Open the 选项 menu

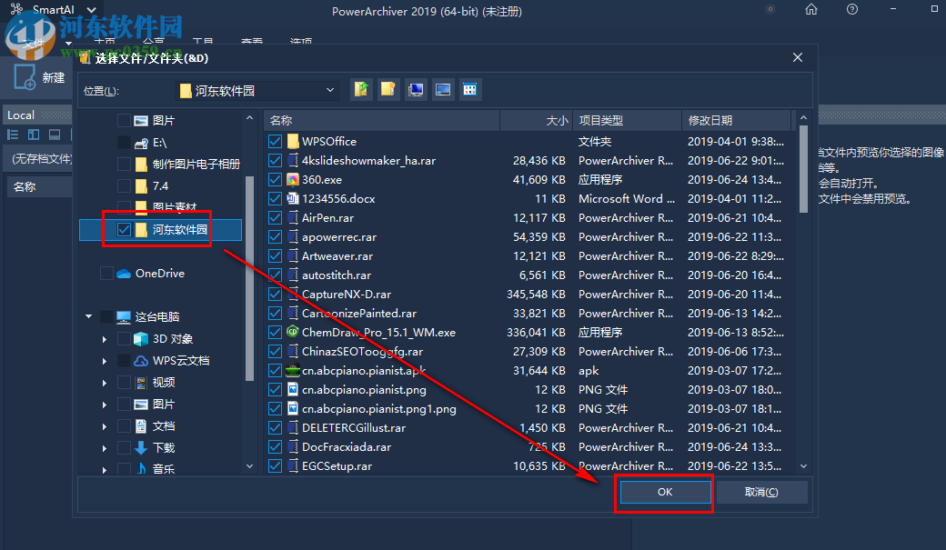coord(300,41)
